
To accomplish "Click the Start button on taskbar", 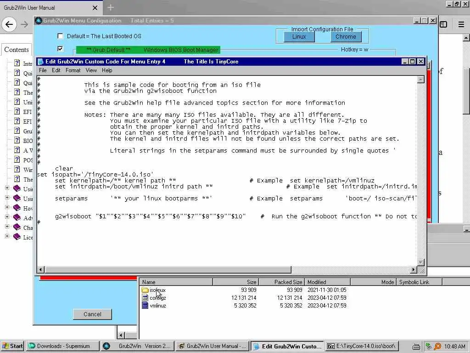I will coord(12,346).
